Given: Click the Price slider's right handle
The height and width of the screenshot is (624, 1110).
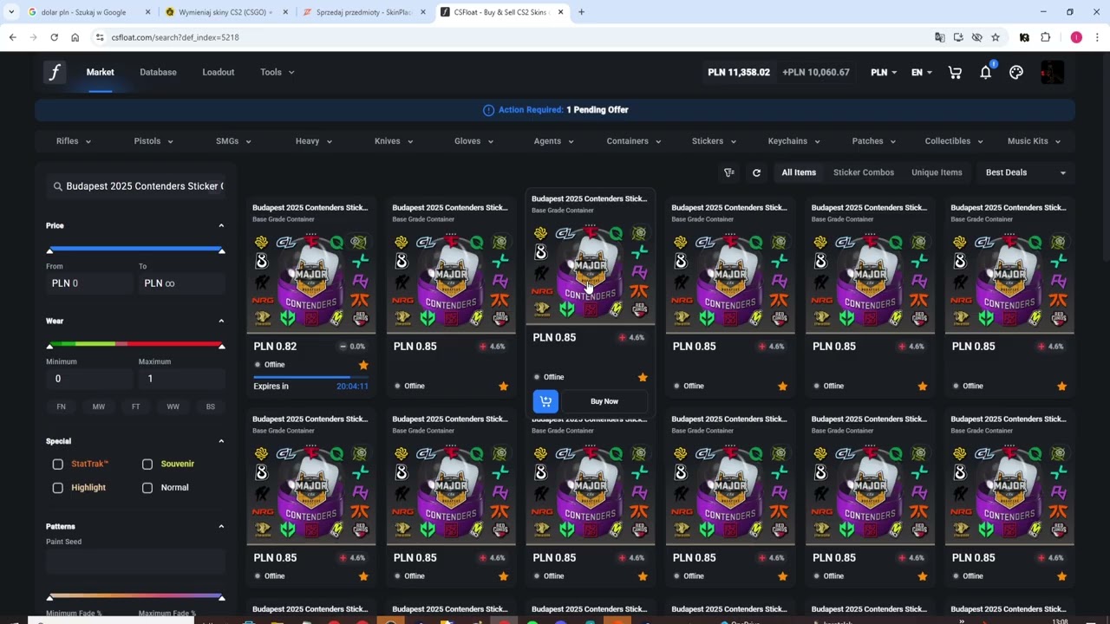Looking at the screenshot, I should click(222, 251).
